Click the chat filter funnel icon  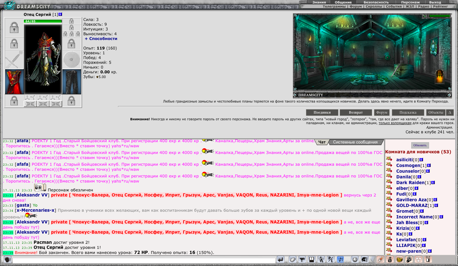[x=302, y=260]
